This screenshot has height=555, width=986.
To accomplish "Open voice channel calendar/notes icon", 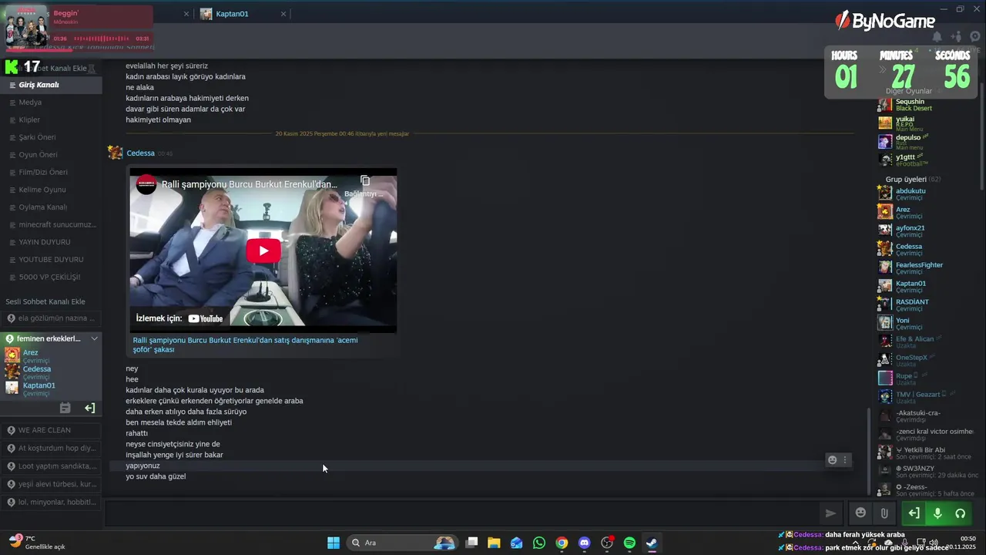I will 65,408.
